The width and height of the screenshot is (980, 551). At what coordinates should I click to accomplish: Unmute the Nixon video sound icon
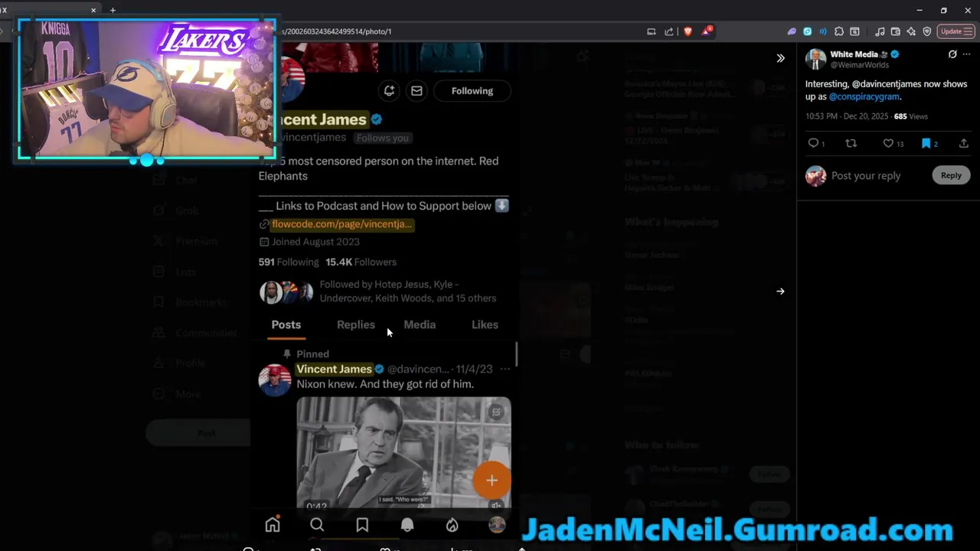(x=496, y=505)
